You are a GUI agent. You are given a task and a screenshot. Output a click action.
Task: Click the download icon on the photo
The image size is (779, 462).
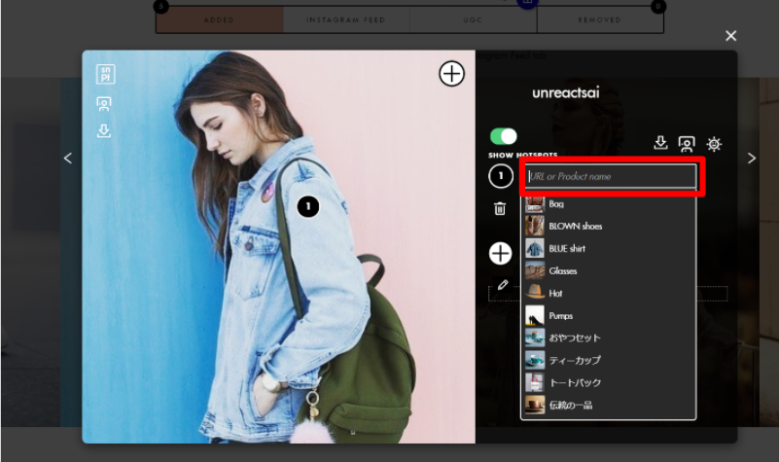(x=104, y=130)
